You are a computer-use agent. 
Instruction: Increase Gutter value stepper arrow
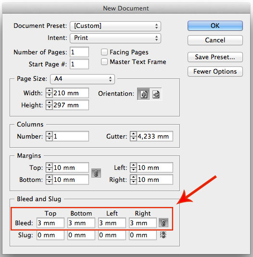pos(133,134)
